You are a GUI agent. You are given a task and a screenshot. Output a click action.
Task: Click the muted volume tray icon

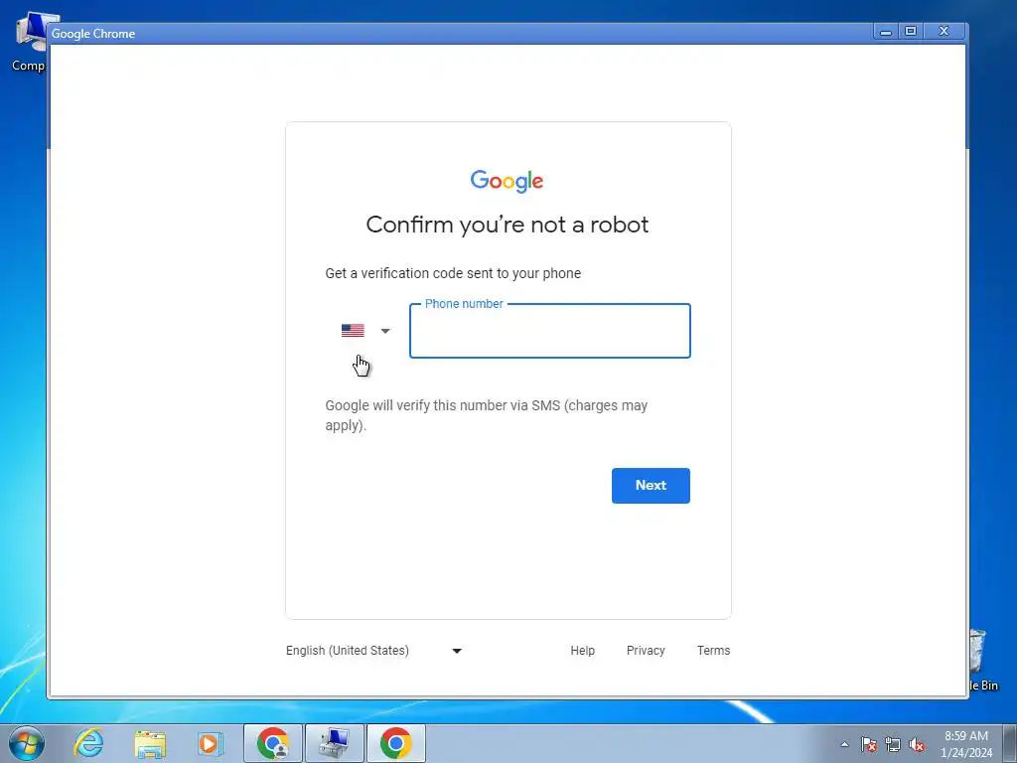click(x=917, y=744)
